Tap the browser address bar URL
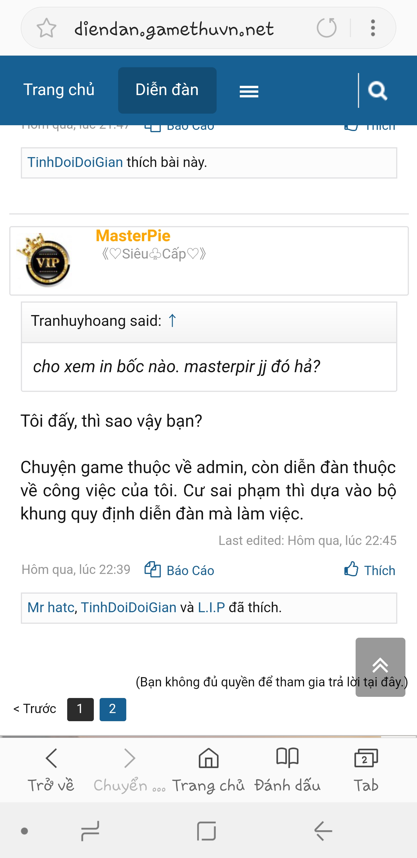 (174, 29)
